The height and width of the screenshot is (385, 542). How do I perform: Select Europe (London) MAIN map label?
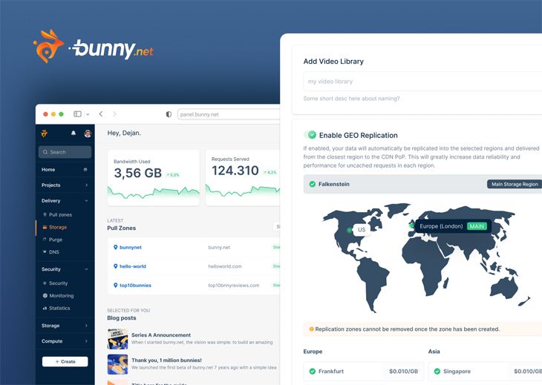[453, 226]
